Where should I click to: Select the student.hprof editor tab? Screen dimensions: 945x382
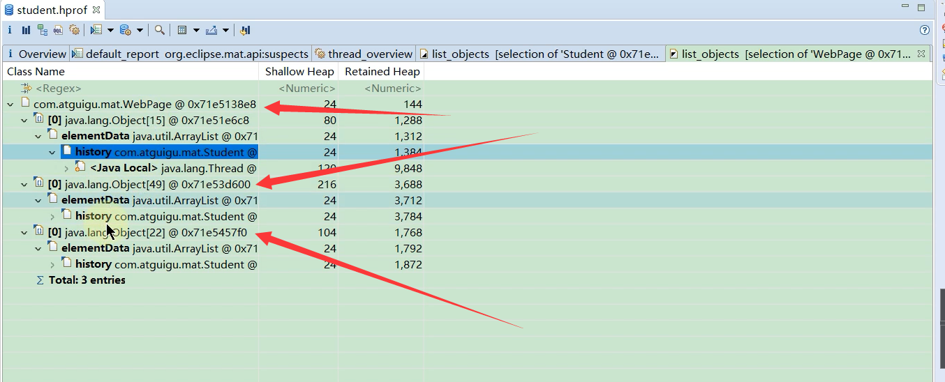tap(53, 10)
